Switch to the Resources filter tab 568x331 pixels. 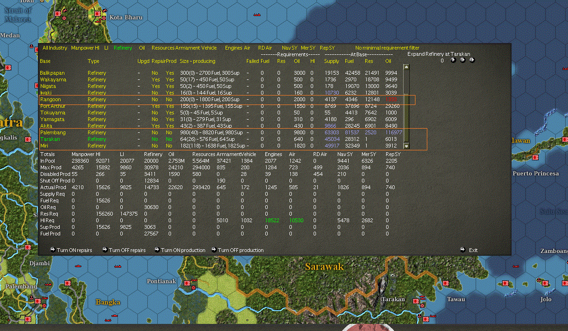(x=163, y=48)
